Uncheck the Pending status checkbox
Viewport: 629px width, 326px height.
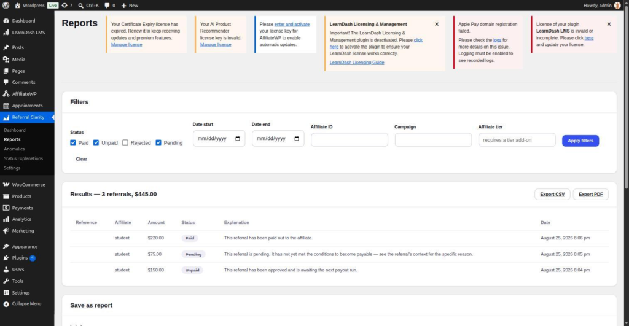tap(158, 142)
